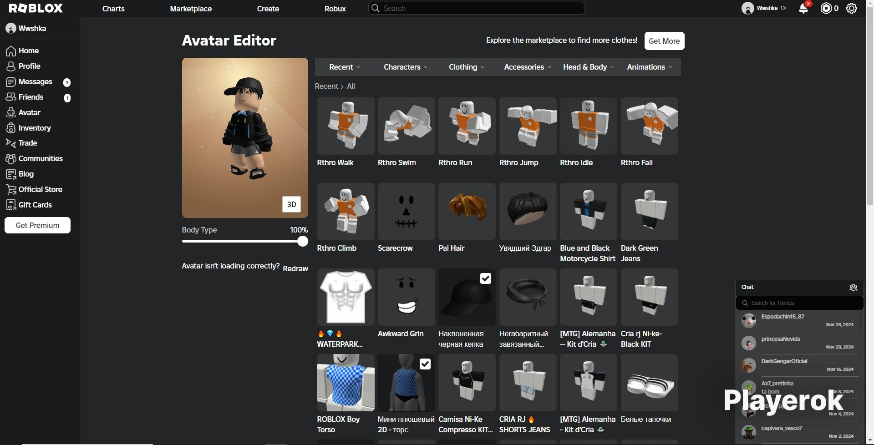Open the Rthro Walk animation
This screenshot has height=445, width=874.
click(346, 126)
